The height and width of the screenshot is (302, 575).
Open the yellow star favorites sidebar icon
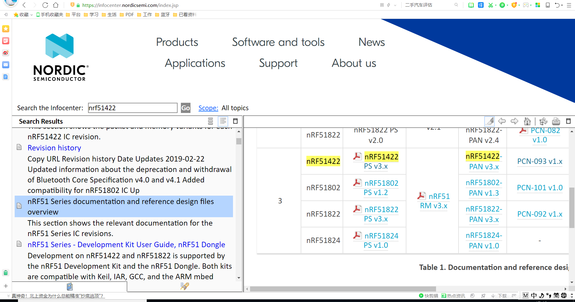6,29
